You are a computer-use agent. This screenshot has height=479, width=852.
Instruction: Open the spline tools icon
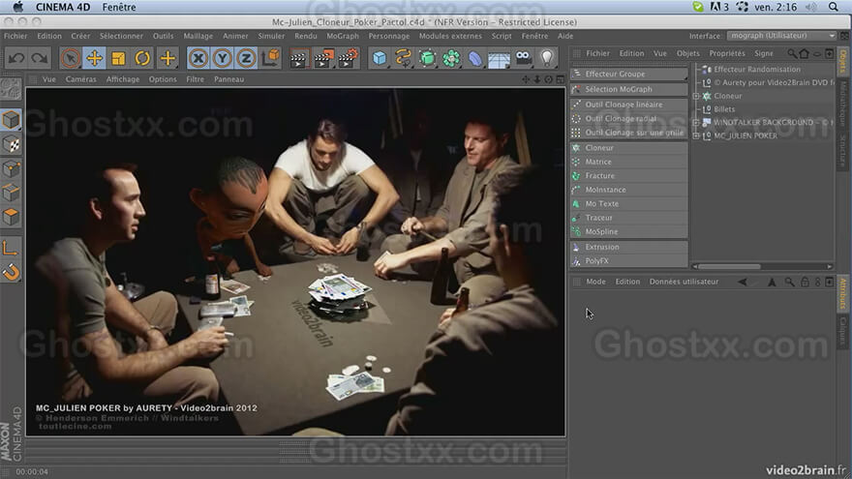(403, 58)
